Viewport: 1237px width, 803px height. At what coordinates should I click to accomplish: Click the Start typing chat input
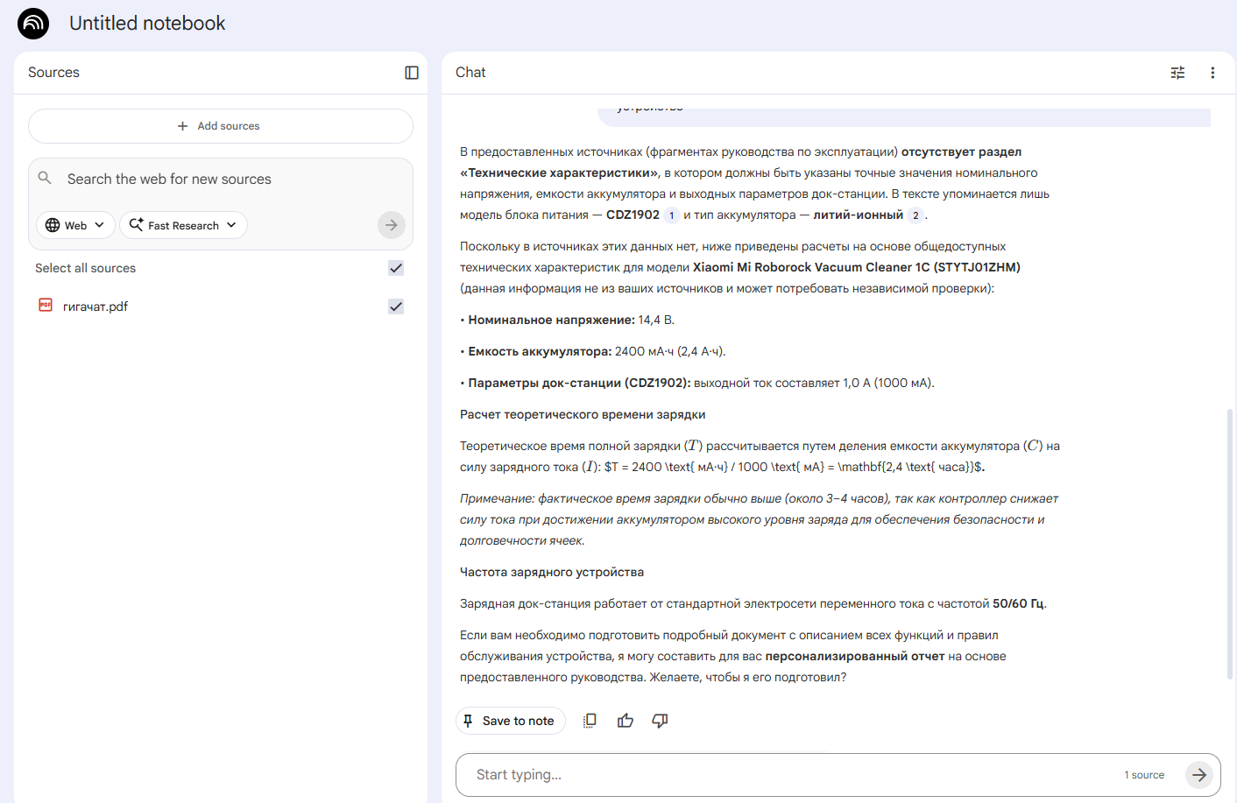(x=788, y=774)
